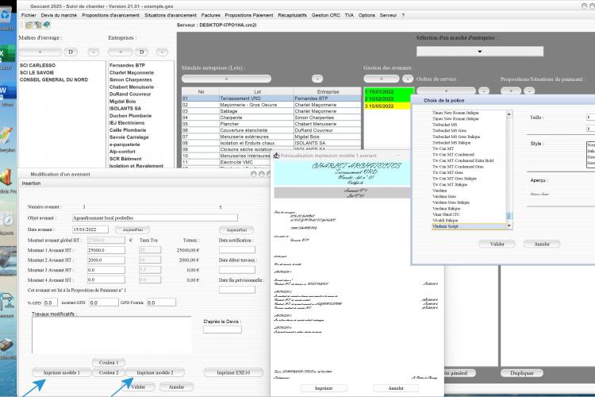Click Valider in Modification d'un avenant window
This screenshot has width=595, height=397.
[138, 387]
